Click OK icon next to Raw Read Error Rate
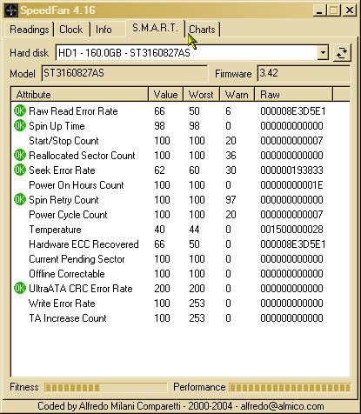This screenshot has width=361, height=414. [x=20, y=110]
